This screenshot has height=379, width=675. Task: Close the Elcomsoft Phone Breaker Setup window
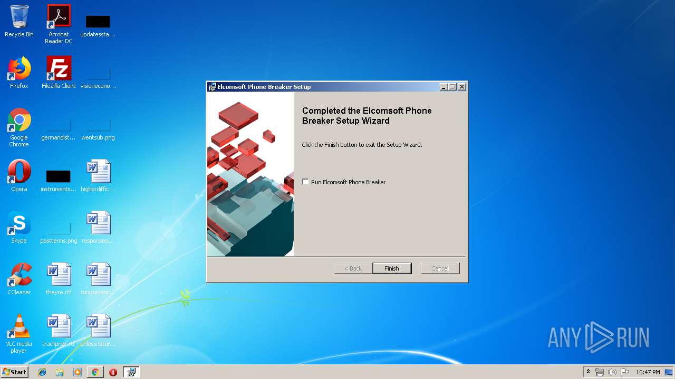click(x=462, y=87)
